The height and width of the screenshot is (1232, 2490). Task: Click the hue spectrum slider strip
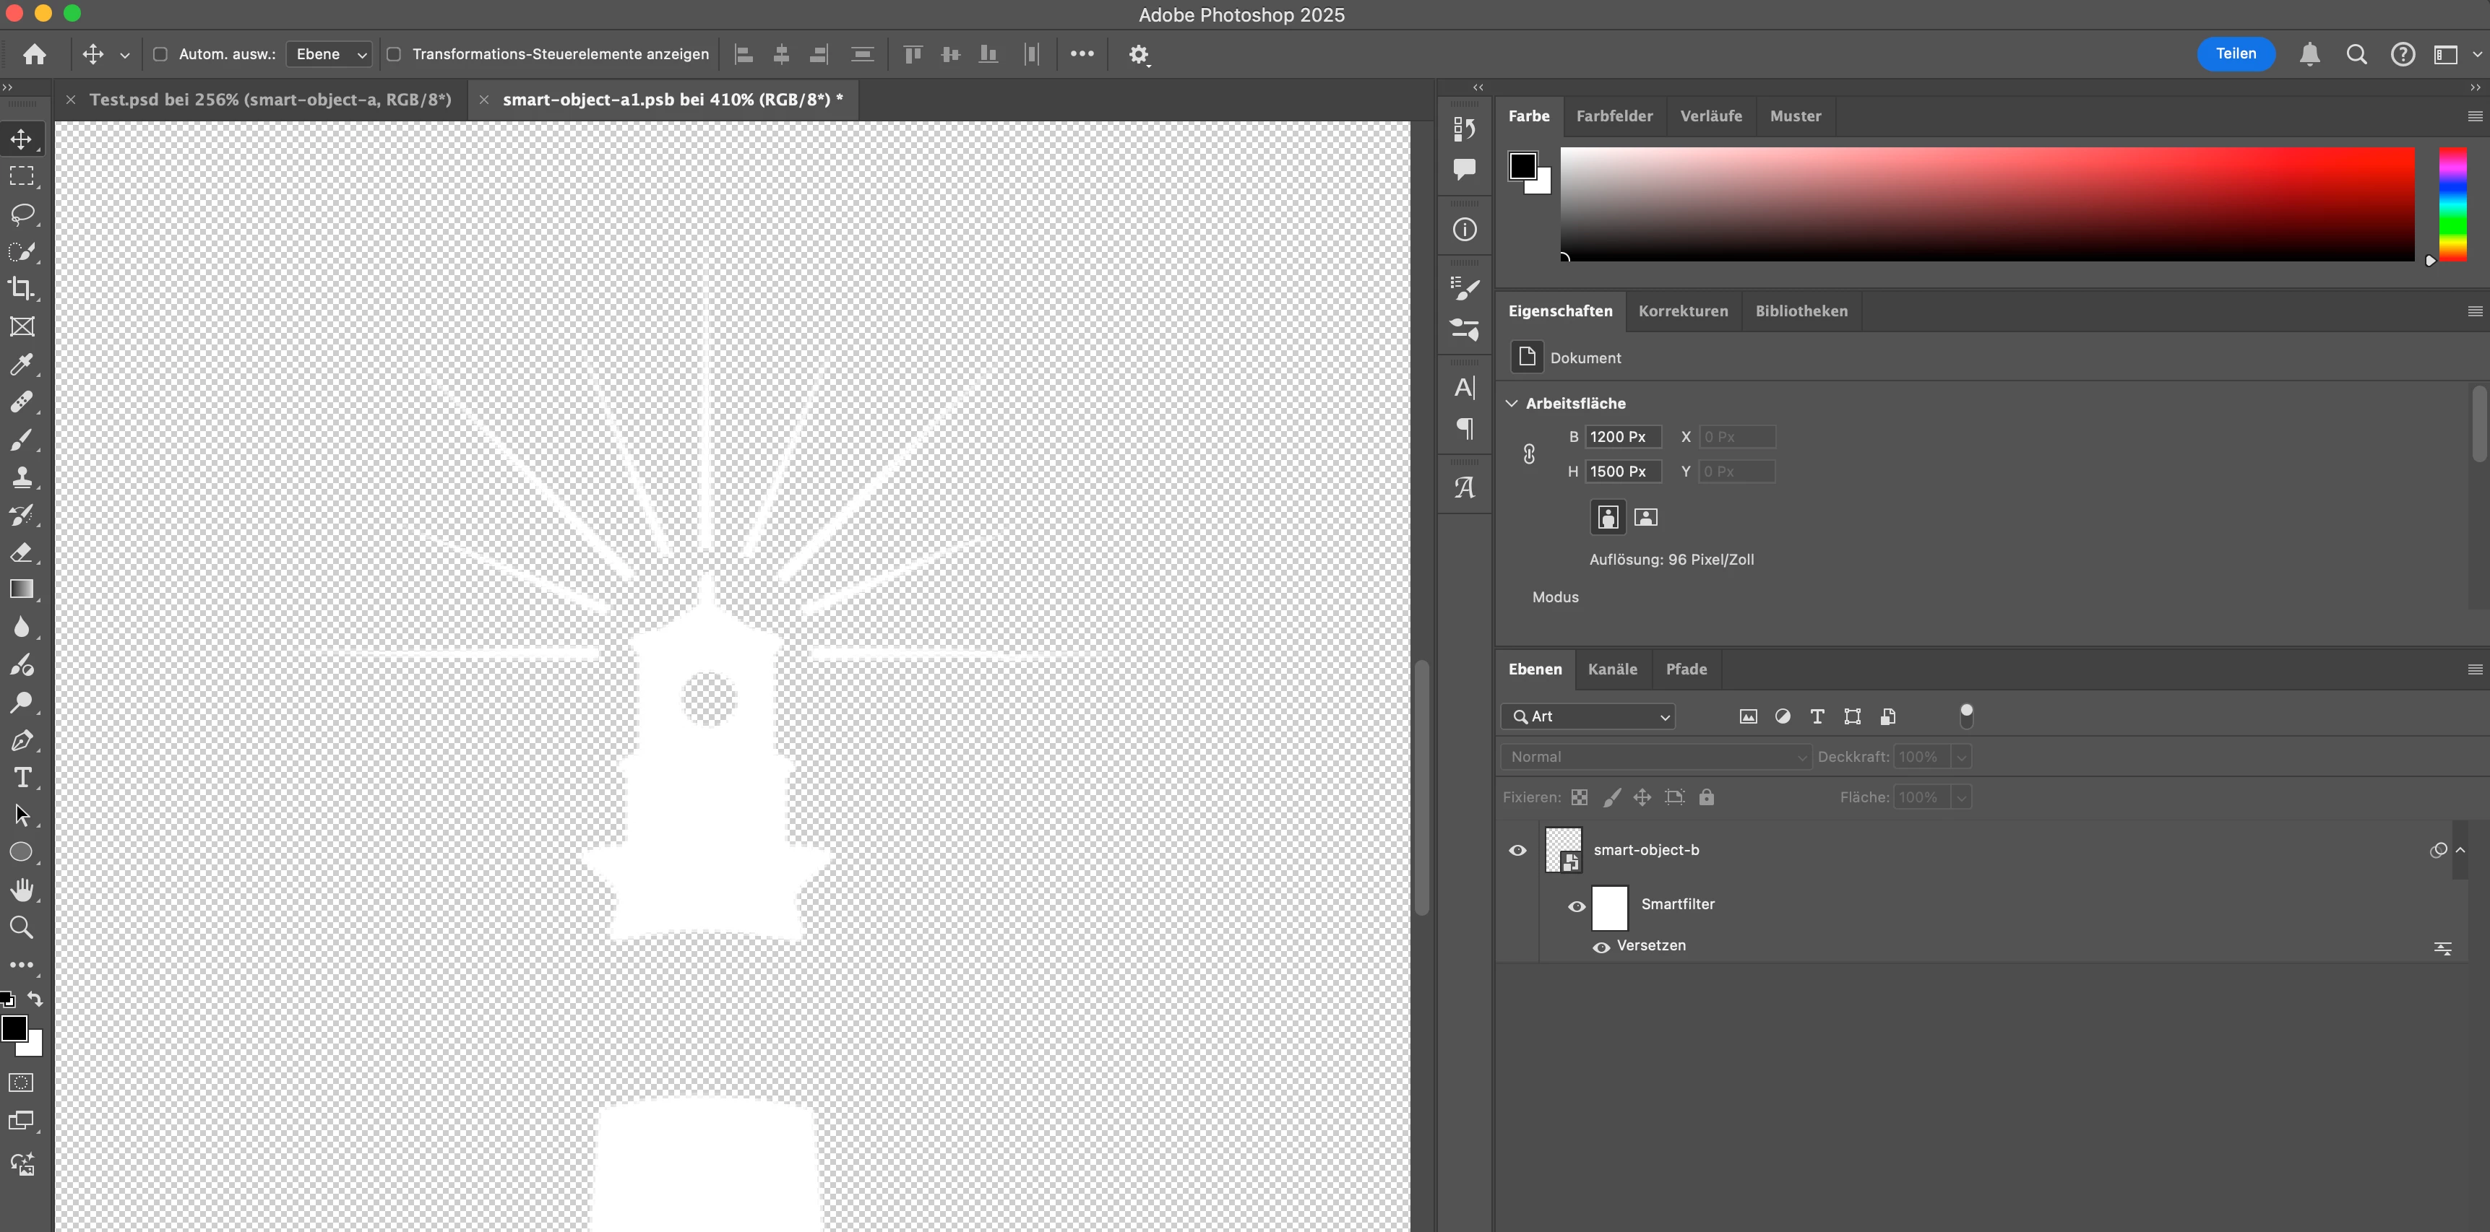tap(2452, 203)
